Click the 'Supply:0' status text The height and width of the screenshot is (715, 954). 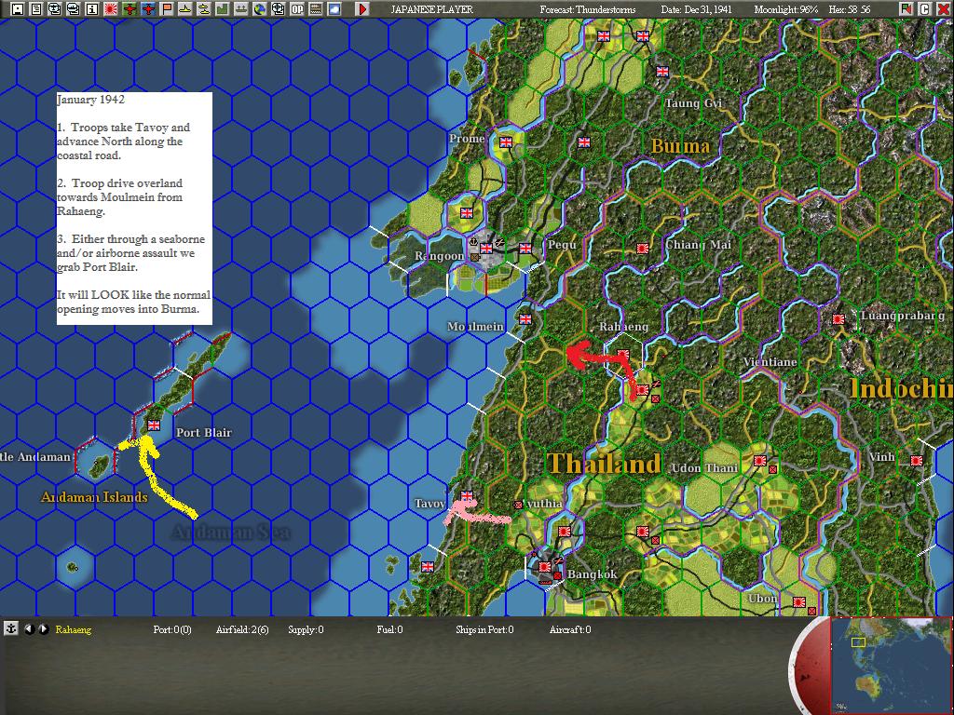(x=306, y=629)
